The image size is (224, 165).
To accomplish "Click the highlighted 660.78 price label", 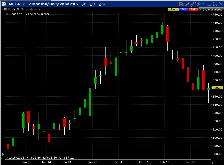I will (x=217, y=88).
